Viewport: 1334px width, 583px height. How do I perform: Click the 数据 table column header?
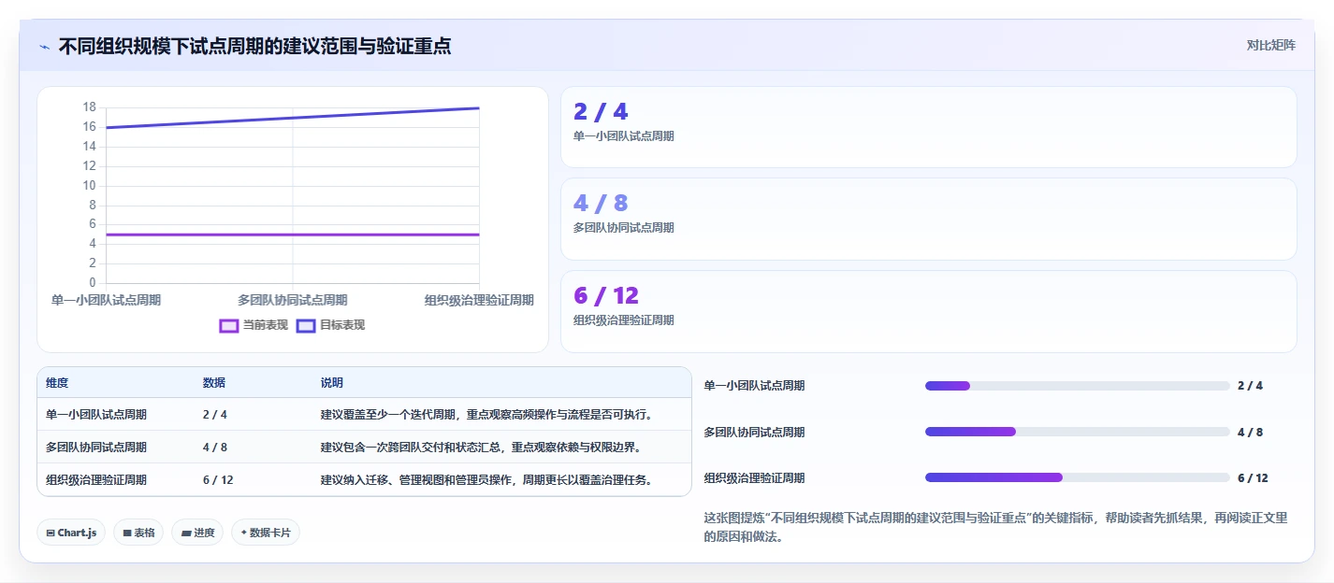click(213, 383)
